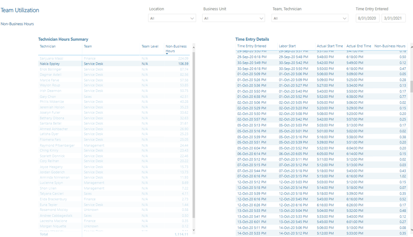Click the Actual Start Time column header
Screen dimensions: 413x237
tap(329, 46)
